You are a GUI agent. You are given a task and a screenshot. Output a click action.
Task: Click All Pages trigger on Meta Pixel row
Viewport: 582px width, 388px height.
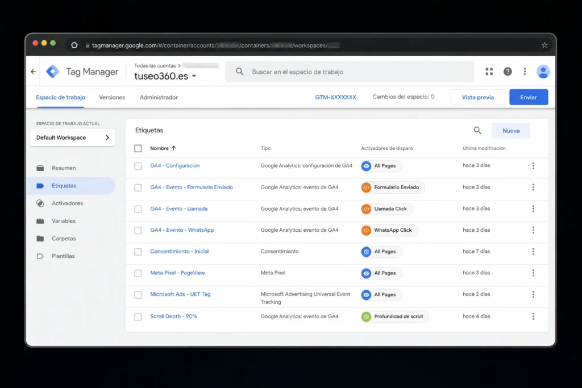(x=381, y=273)
